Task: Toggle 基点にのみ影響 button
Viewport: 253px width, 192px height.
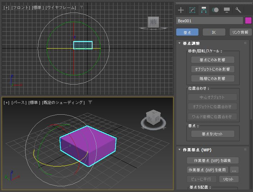Action: click(213, 60)
